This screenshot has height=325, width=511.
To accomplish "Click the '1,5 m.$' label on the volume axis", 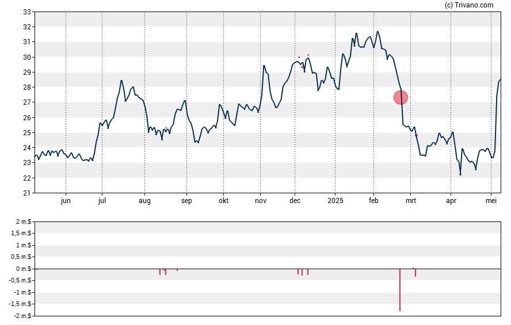I will 21,234.
